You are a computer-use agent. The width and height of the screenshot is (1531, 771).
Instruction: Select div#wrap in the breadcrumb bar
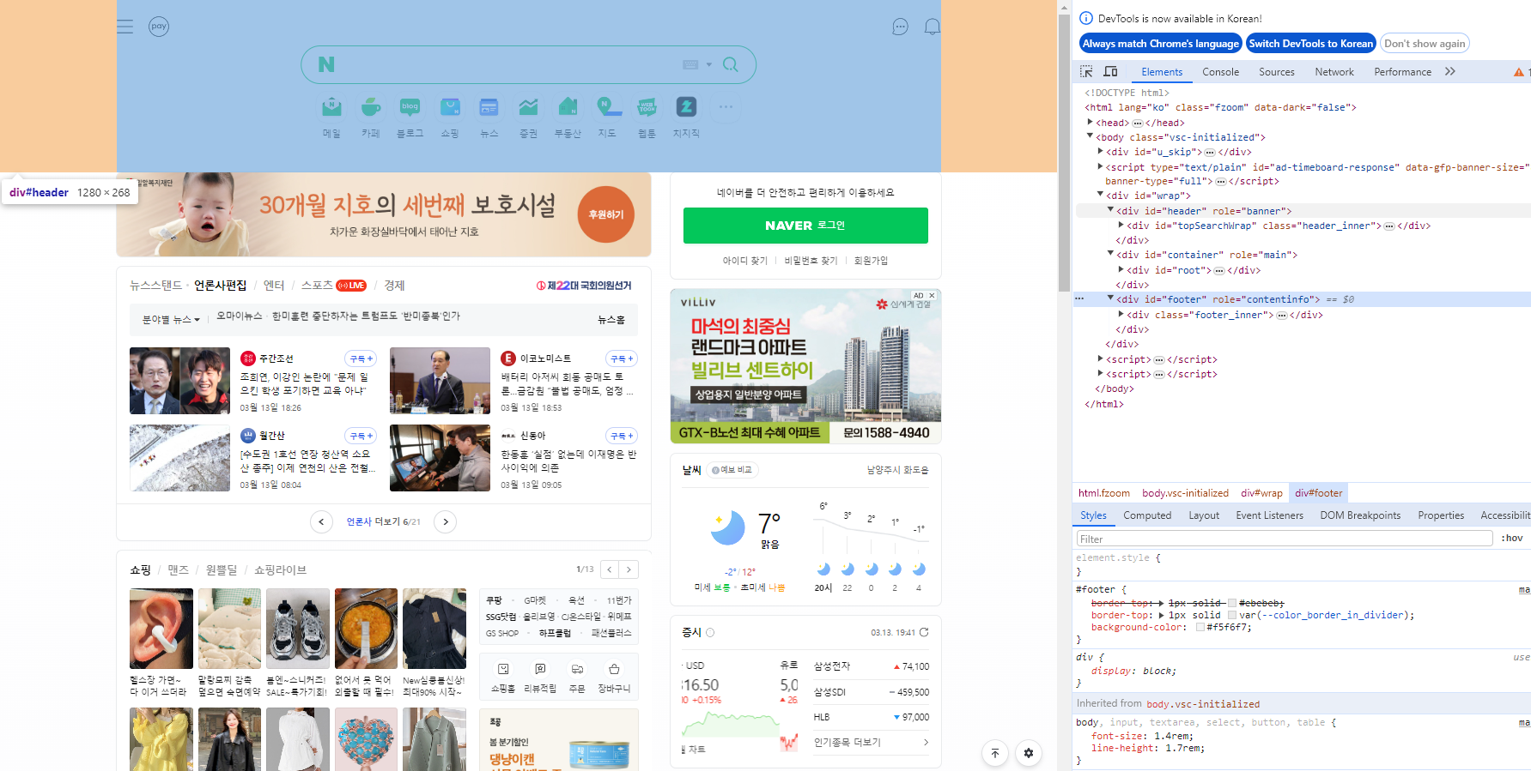(x=1261, y=493)
